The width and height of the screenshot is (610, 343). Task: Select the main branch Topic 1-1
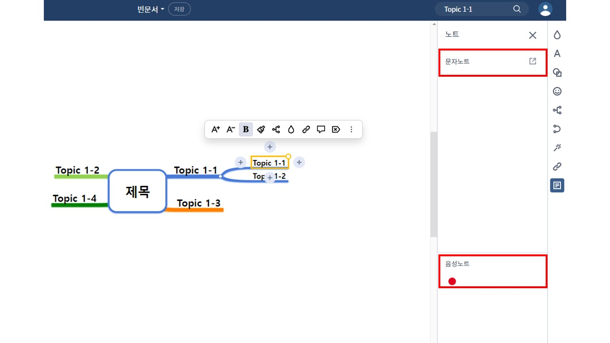(x=195, y=170)
